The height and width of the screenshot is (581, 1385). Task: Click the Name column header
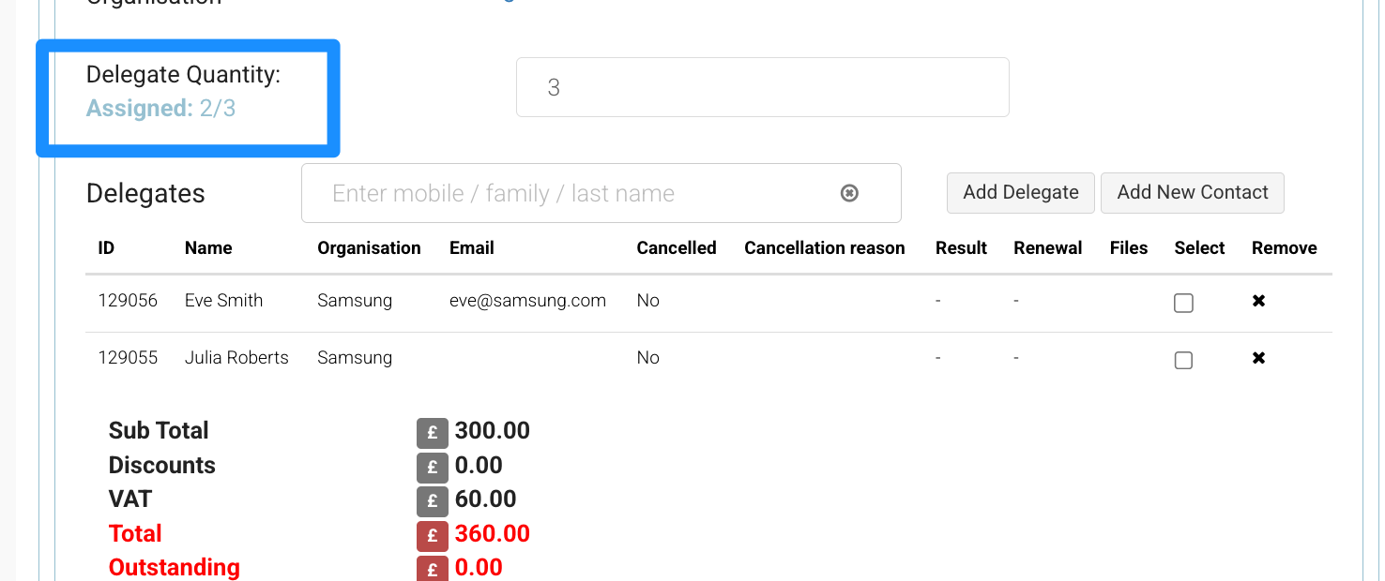[208, 248]
